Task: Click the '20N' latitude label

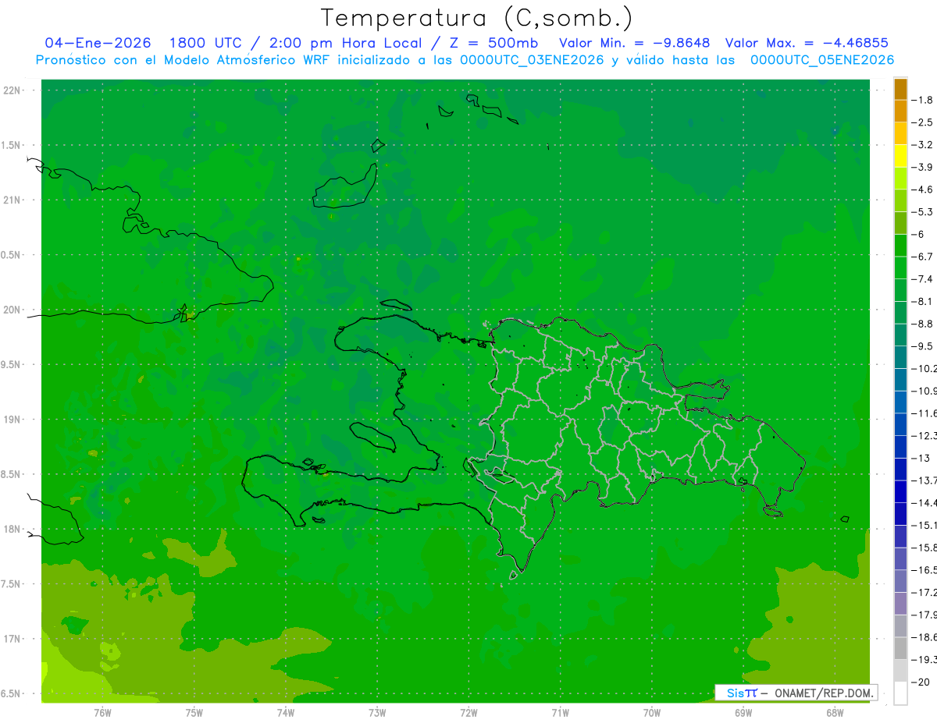Action: [13, 310]
